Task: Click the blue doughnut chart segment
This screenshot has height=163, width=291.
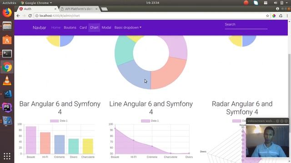Action: click(x=136, y=75)
